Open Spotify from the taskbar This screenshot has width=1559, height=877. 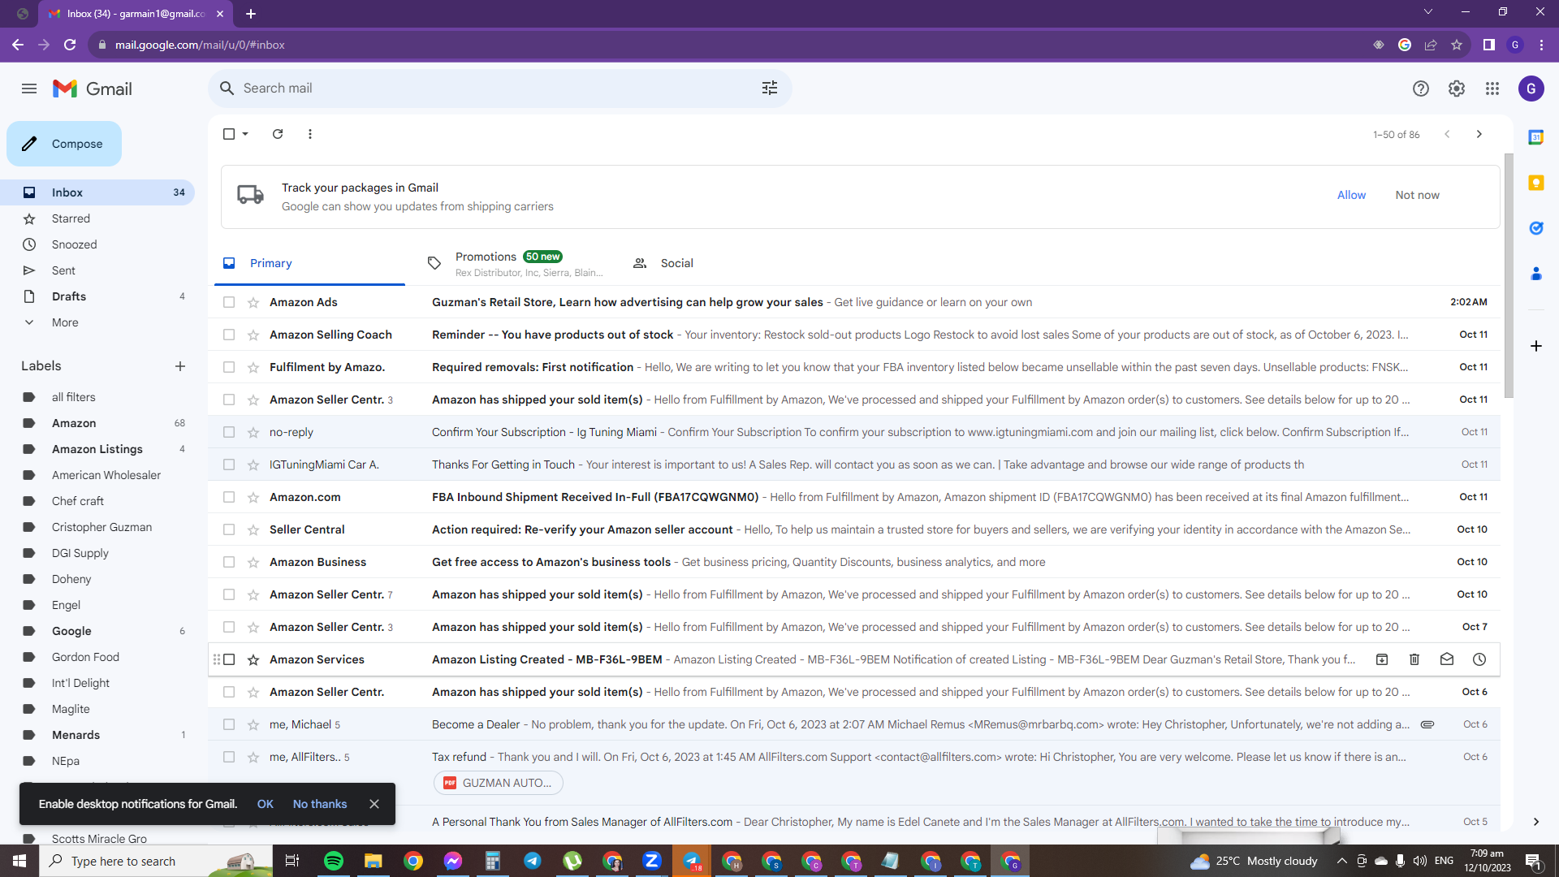334,861
